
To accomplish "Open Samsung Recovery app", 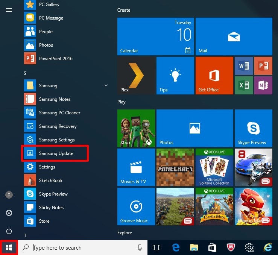I will (x=66, y=126).
